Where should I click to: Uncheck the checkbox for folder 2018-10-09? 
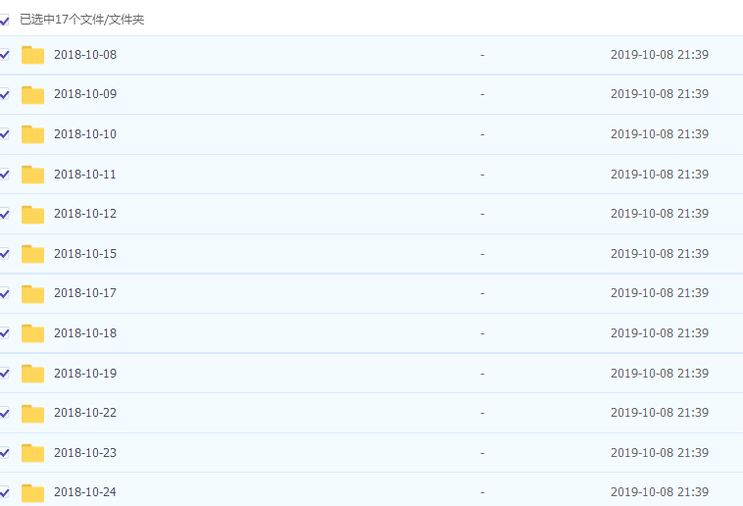(5, 95)
